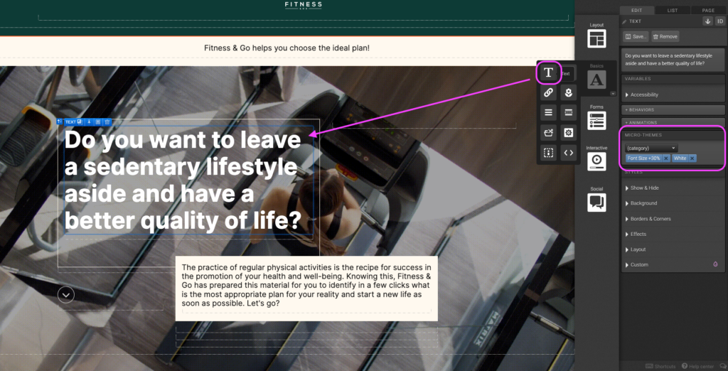Click the Remove button
The width and height of the screenshot is (728, 371).
click(665, 36)
